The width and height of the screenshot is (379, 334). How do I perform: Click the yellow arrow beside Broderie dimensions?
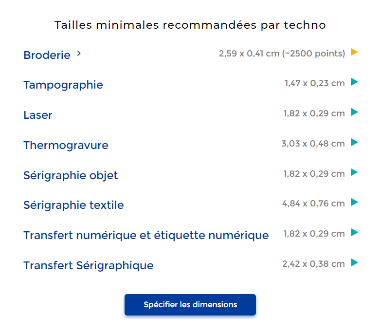tap(355, 52)
